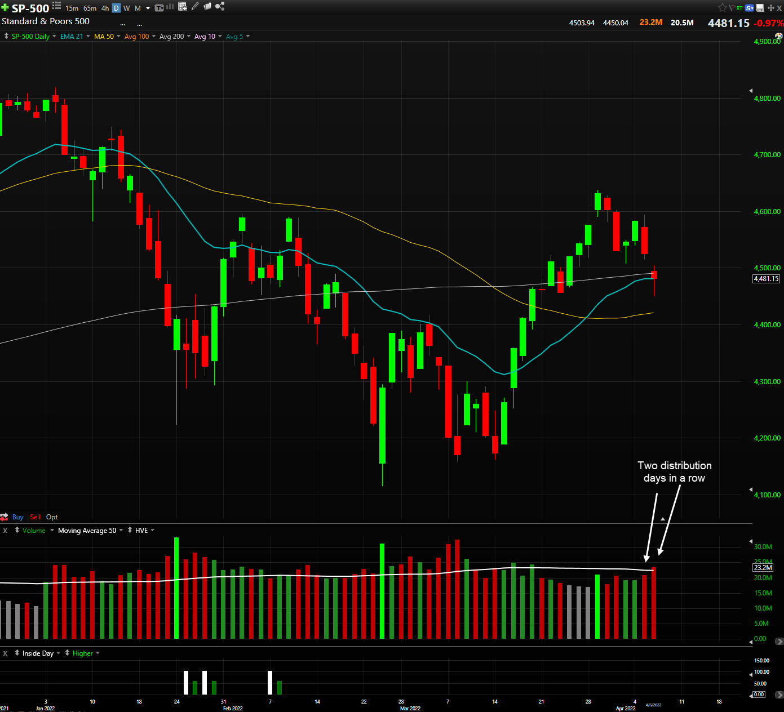The height and width of the screenshot is (712, 784).
Task: Click the SP-500 symbol name
Action: click(x=30, y=8)
